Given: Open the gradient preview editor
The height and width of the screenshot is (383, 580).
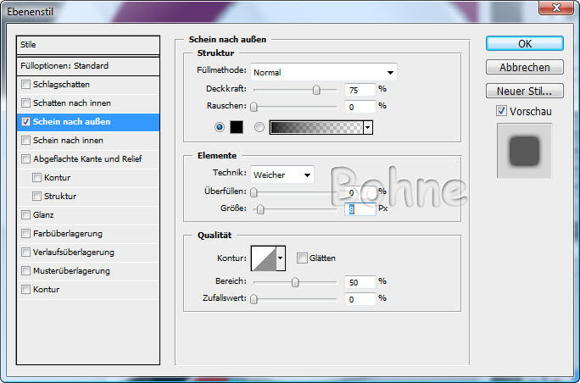Looking at the screenshot, I should pos(315,127).
